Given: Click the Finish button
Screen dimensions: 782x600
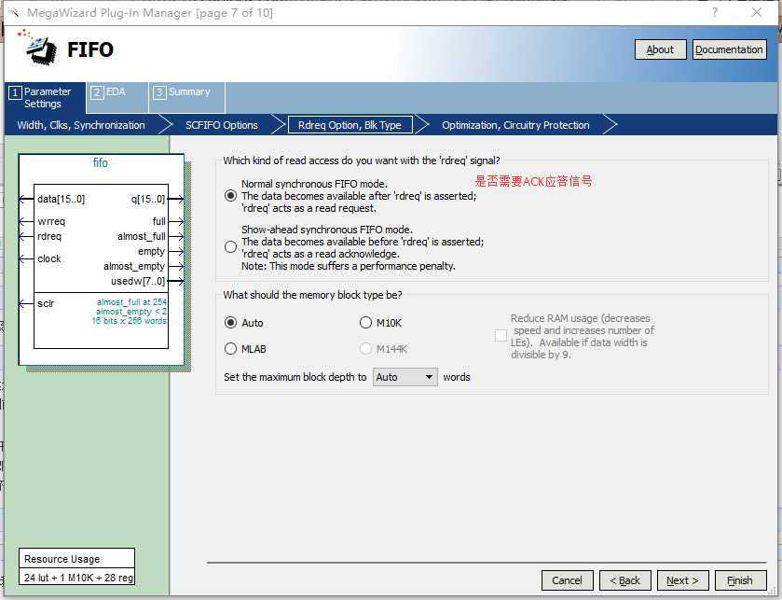Looking at the screenshot, I should pos(740,580).
